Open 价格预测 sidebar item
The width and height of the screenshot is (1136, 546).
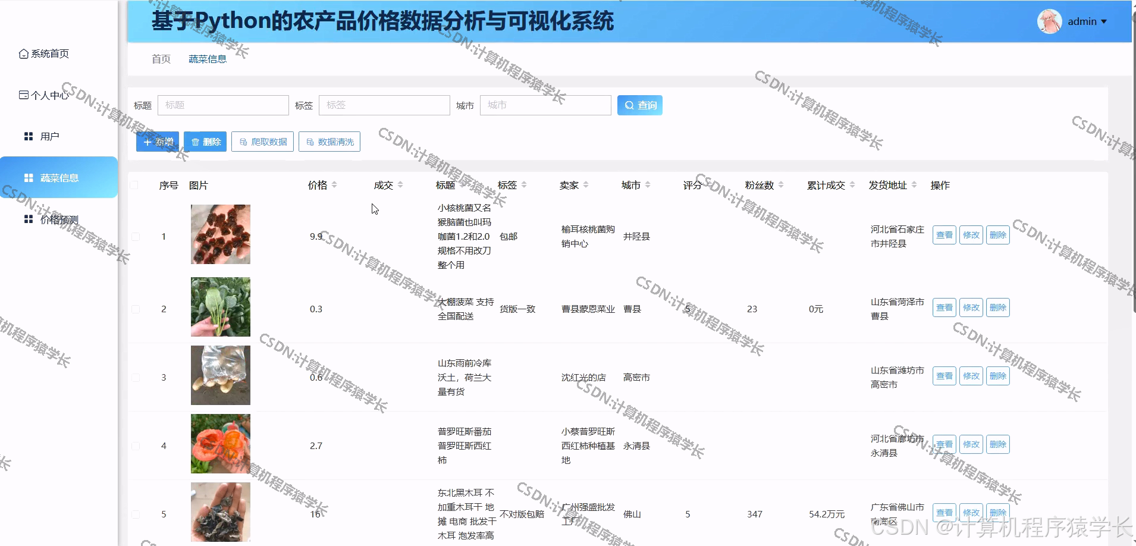[x=59, y=219]
